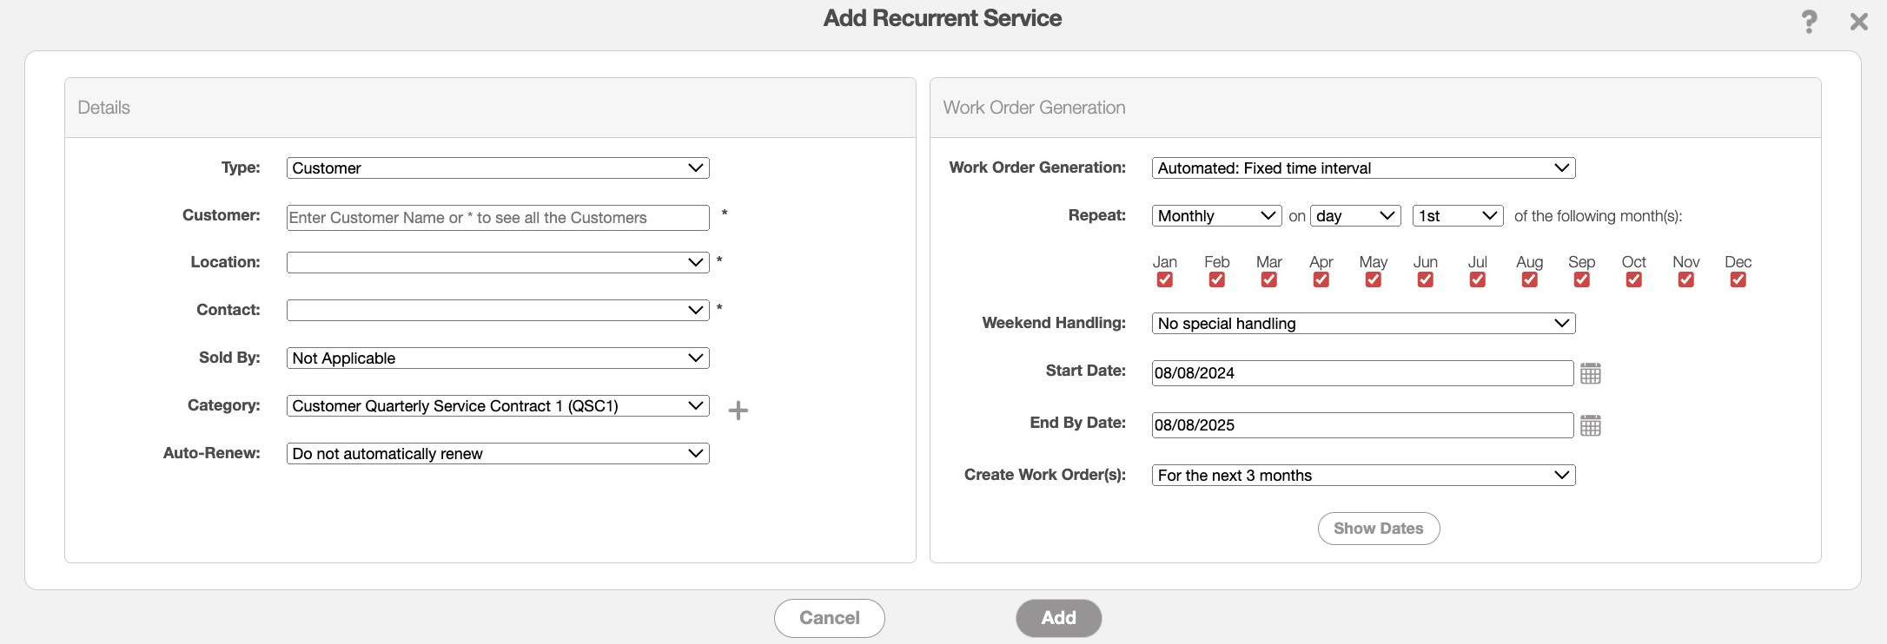Screen dimensions: 1887x644
Task: Open the Weekend Handling dropdown
Action: tap(1362, 324)
